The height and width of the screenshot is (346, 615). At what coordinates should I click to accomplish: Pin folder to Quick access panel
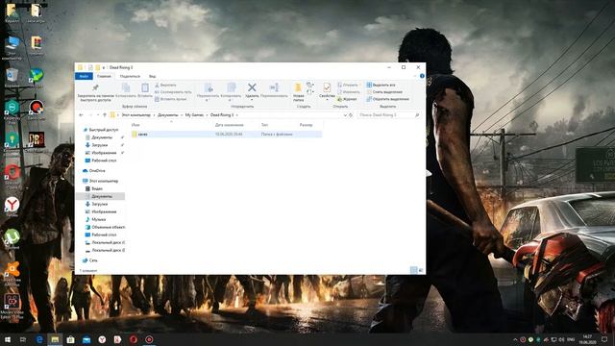95,92
